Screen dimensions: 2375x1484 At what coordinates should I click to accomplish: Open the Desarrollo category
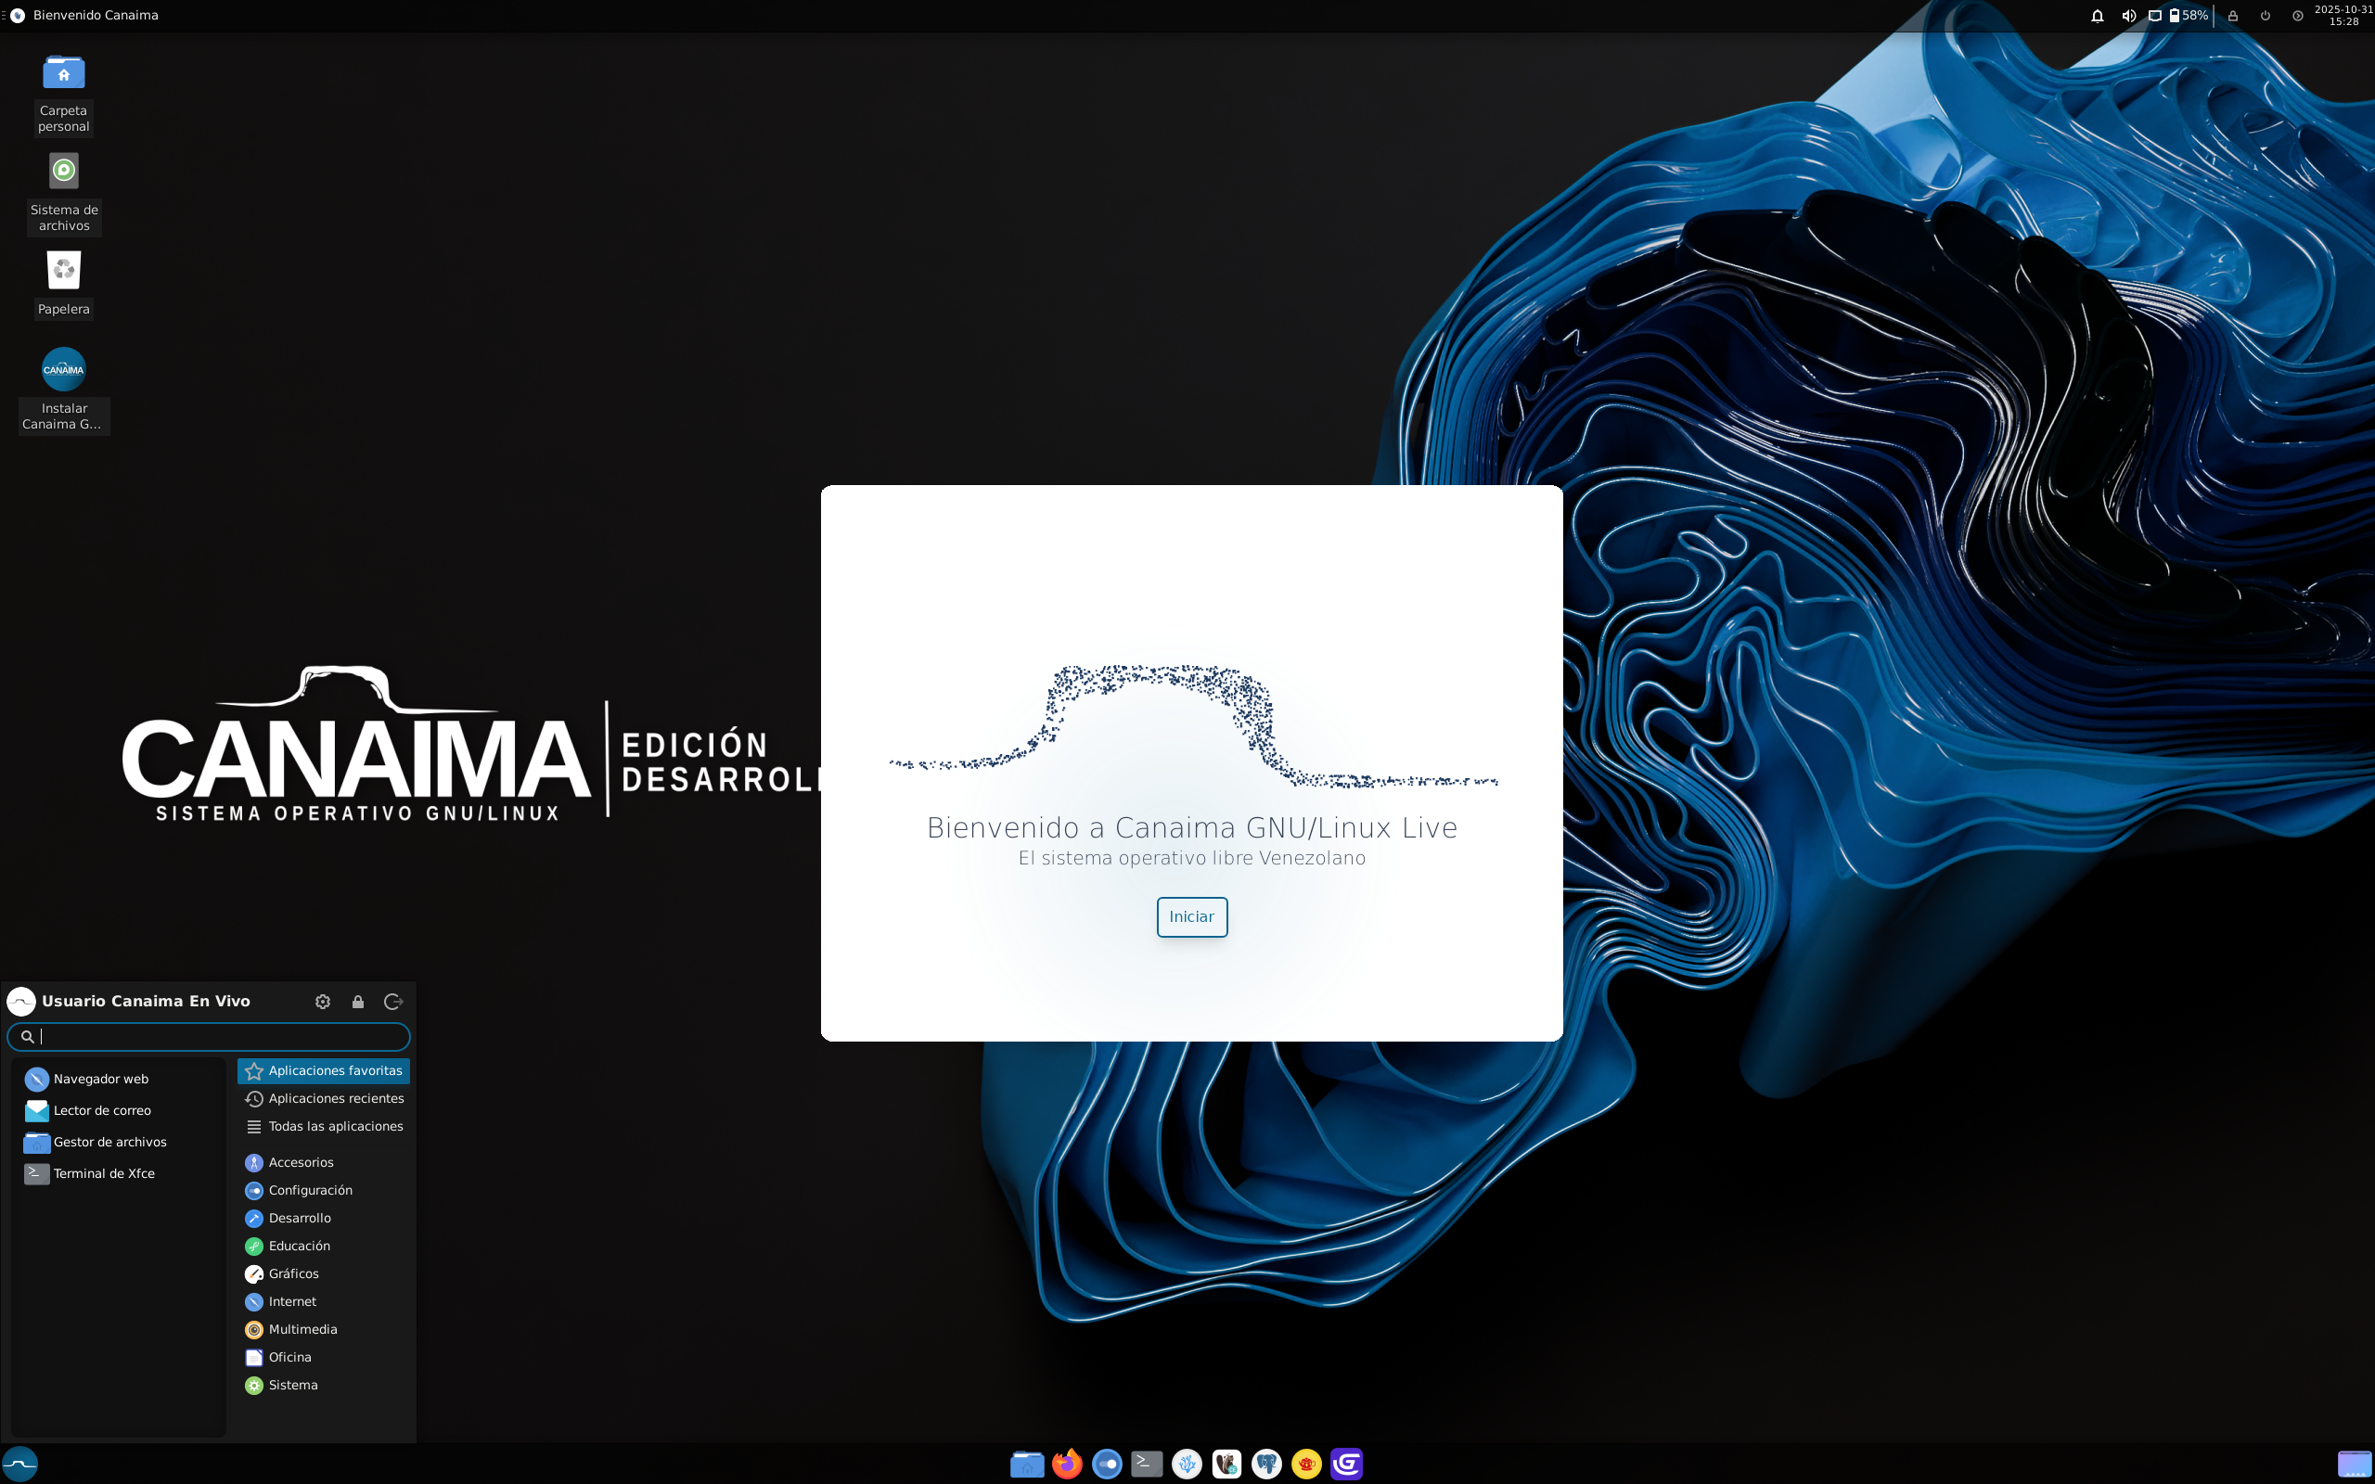click(323, 1218)
